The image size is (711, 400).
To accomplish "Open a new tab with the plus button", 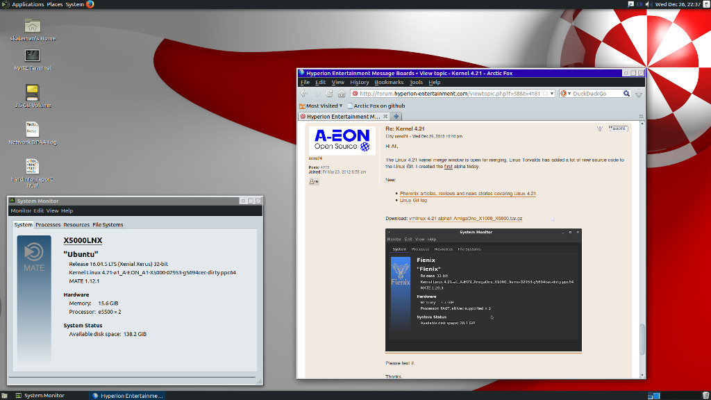I will 396,117.
